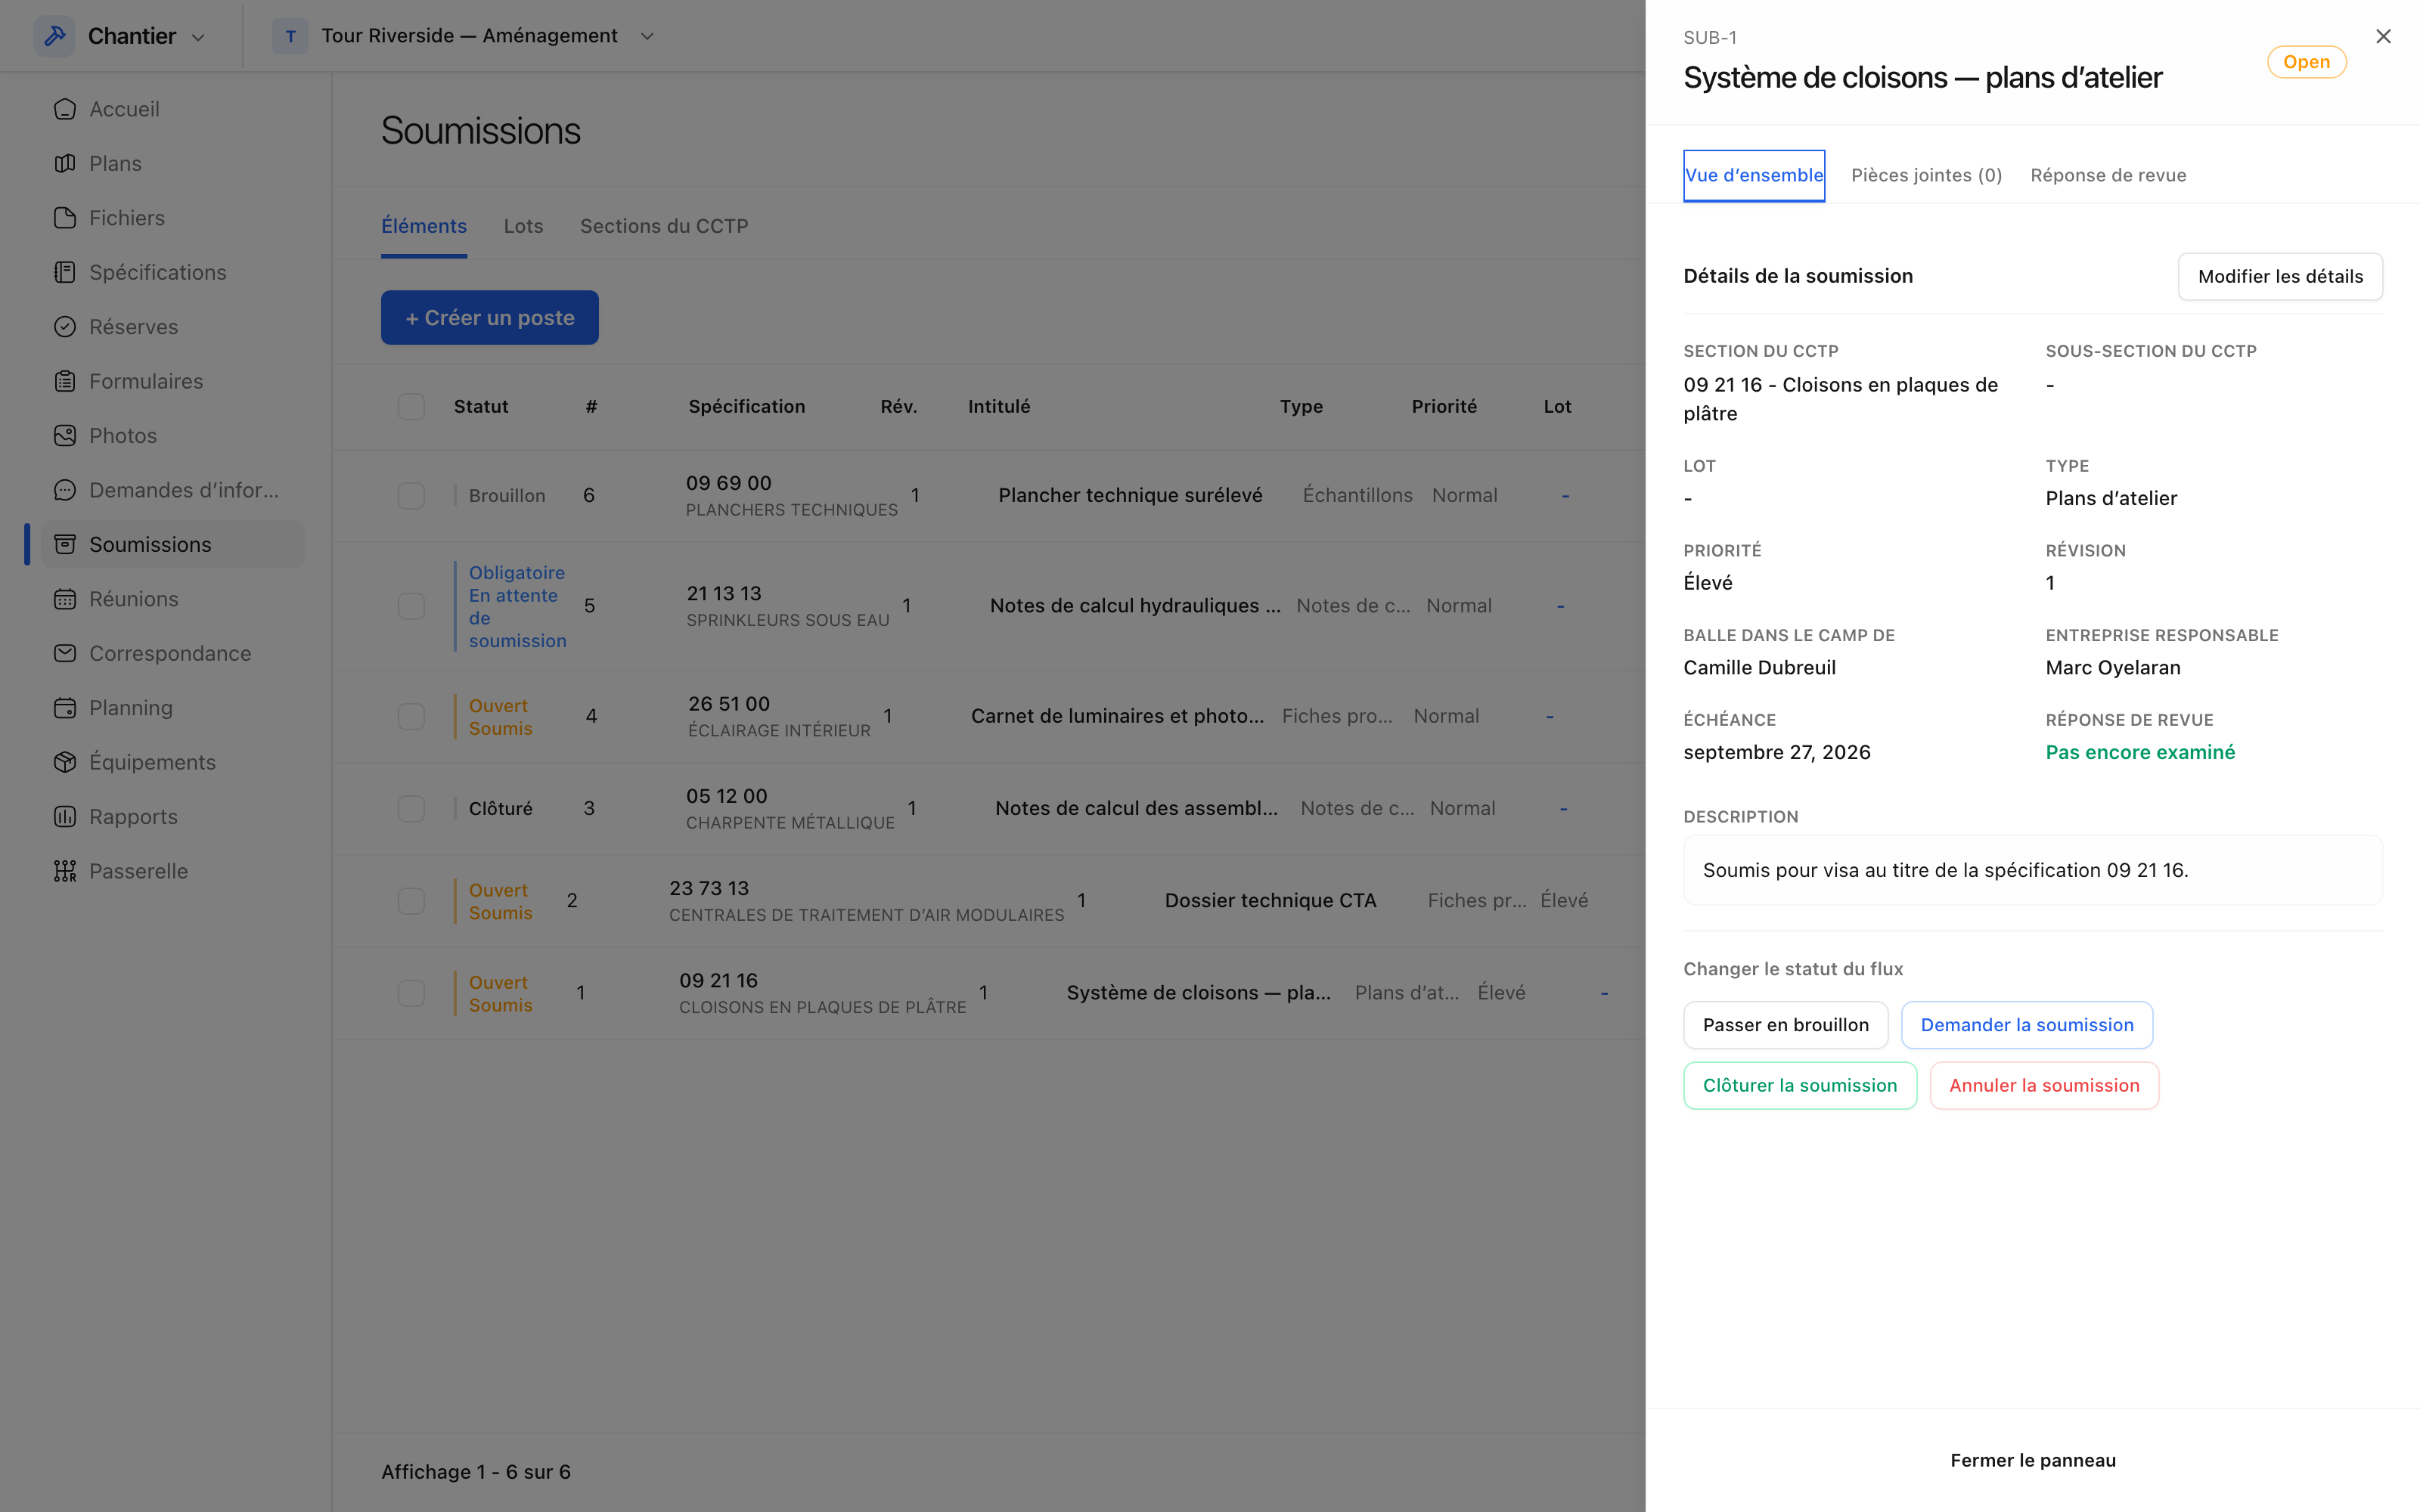This screenshot has height=1512, width=2420.
Task: Click the + Créer un poste button
Action: (x=490, y=318)
